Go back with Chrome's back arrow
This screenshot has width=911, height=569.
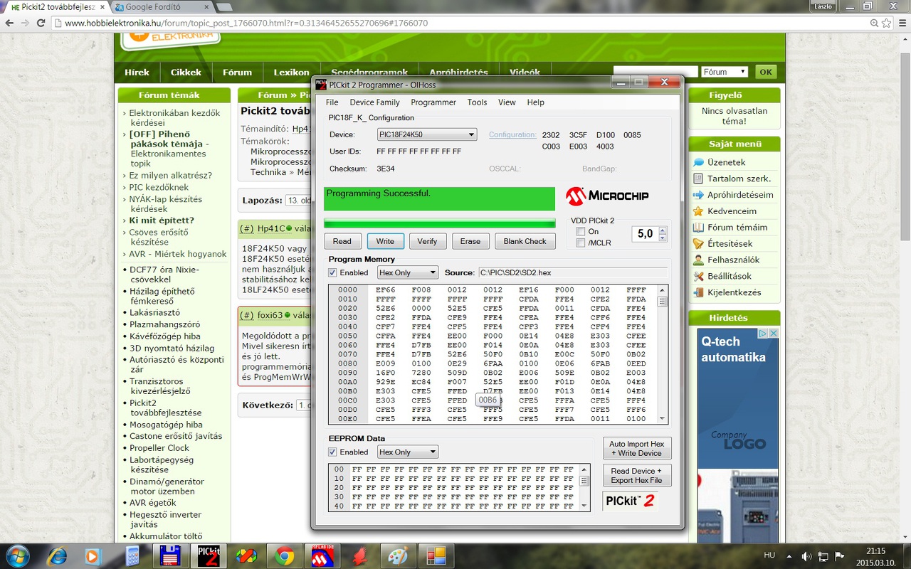[9, 23]
